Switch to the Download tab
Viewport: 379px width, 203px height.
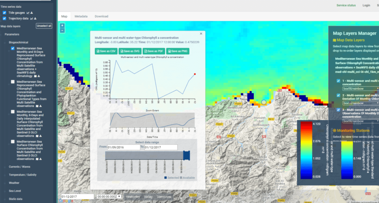pos(101,16)
